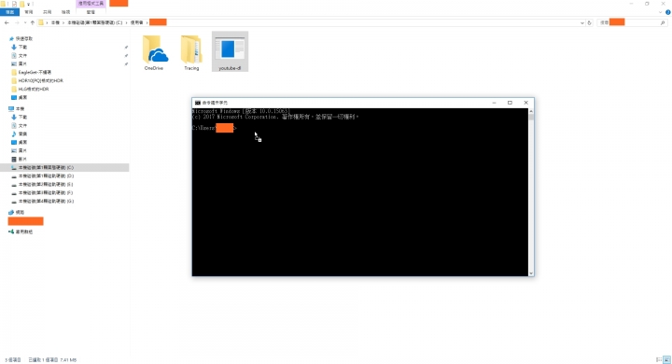Open 影片 (Videos) under This PC

(x=22, y=159)
